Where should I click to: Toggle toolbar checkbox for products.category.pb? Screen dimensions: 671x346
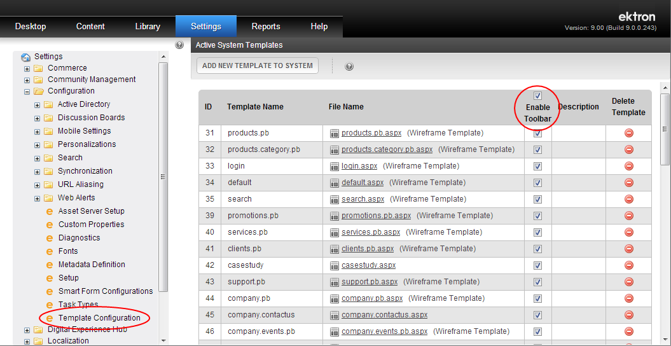pyautogui.click(x=538, y=149)
